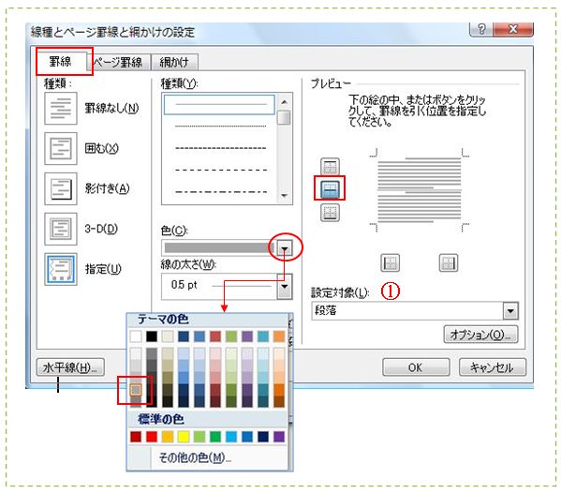This screenshot has height=493, width=561.
Task: Click the 水平線 button
Action: point(70,367)
